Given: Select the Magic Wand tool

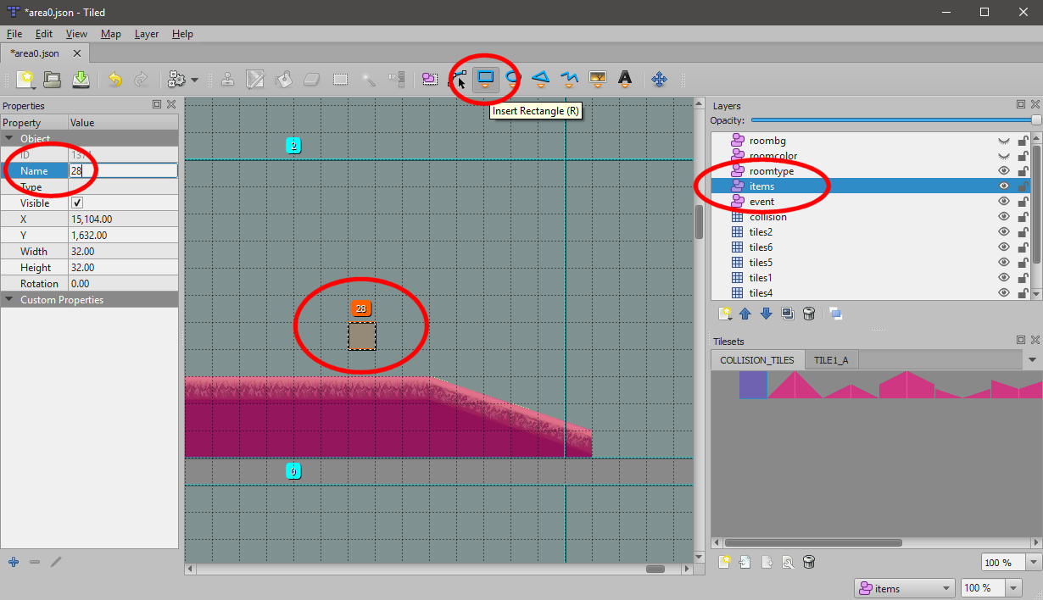Looking at the screenshot, I should click(369, 79).
